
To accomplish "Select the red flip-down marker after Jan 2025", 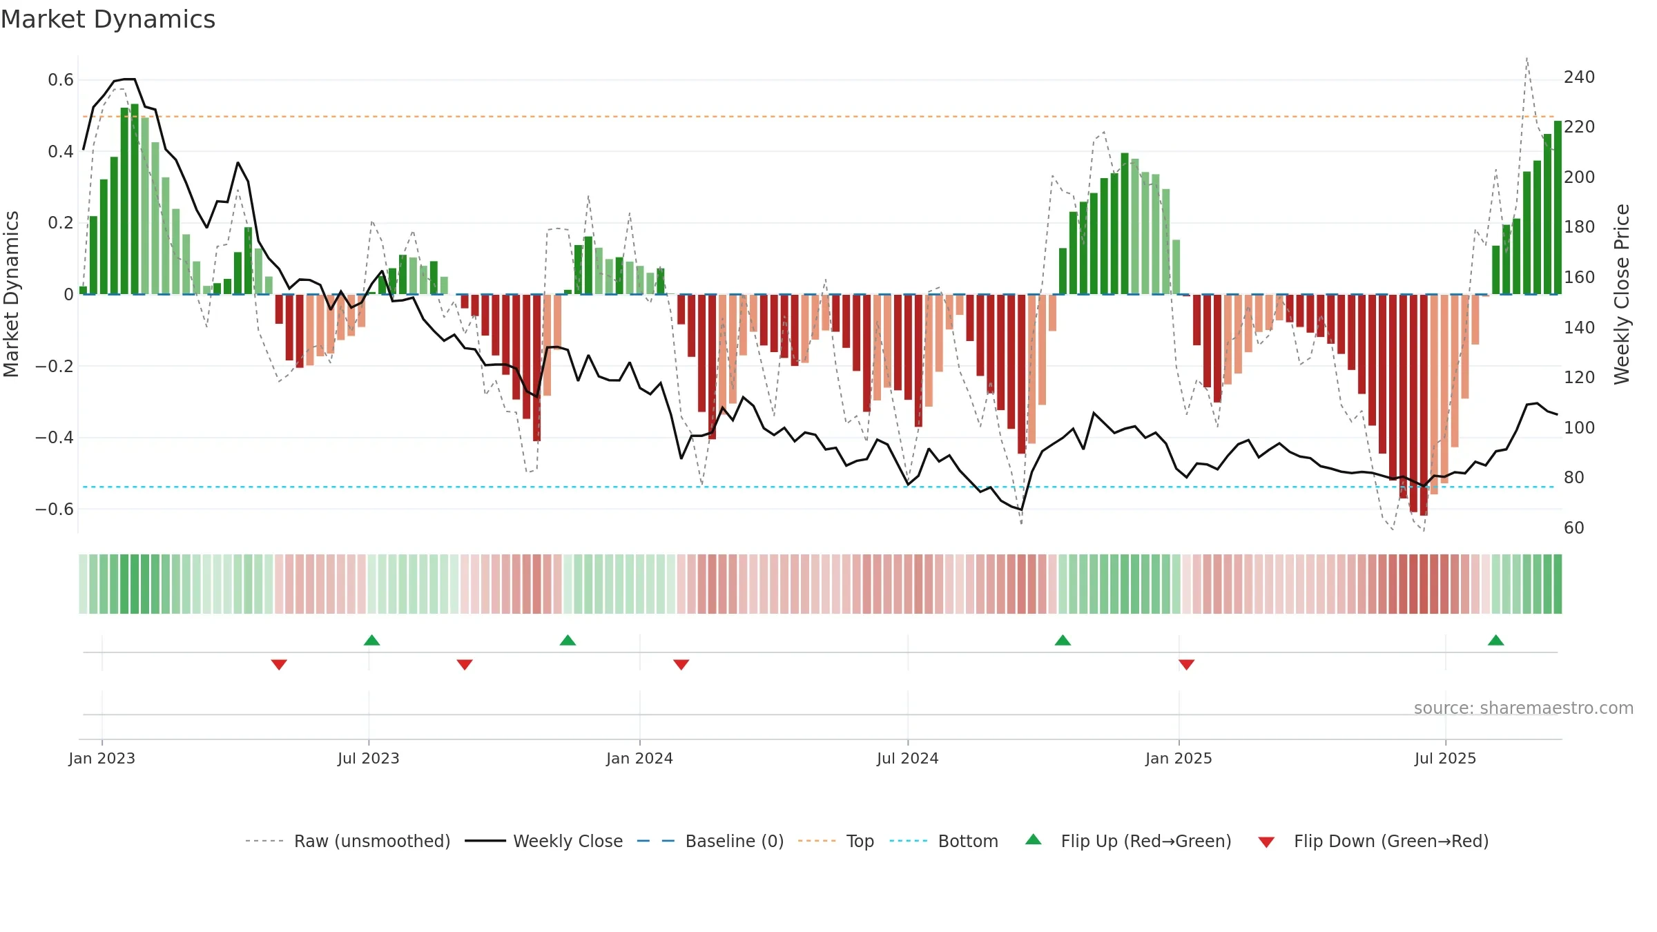I will [x=1186, y=664].
